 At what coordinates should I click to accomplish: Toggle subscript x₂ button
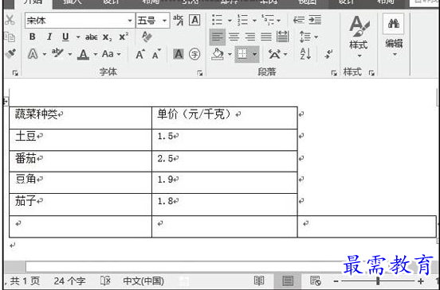click(x=107, y=37)
